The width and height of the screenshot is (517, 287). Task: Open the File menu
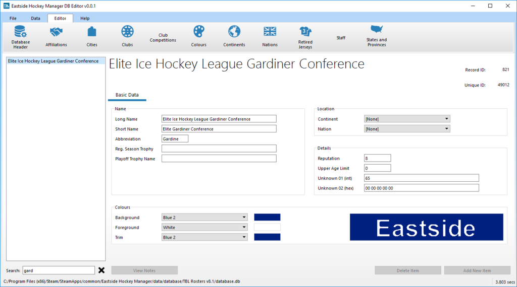point(13,19)
